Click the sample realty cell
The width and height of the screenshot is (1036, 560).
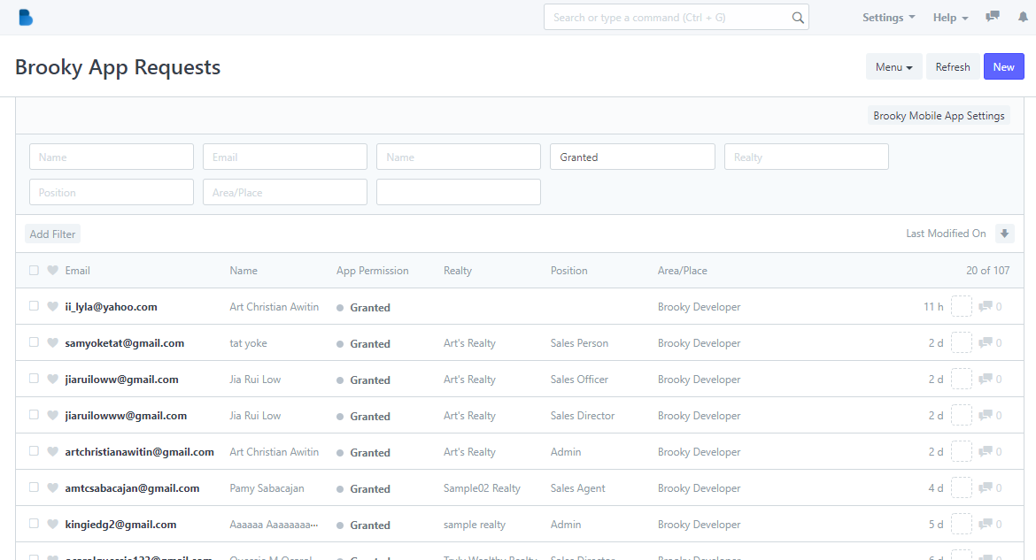[x=475, y=525]
